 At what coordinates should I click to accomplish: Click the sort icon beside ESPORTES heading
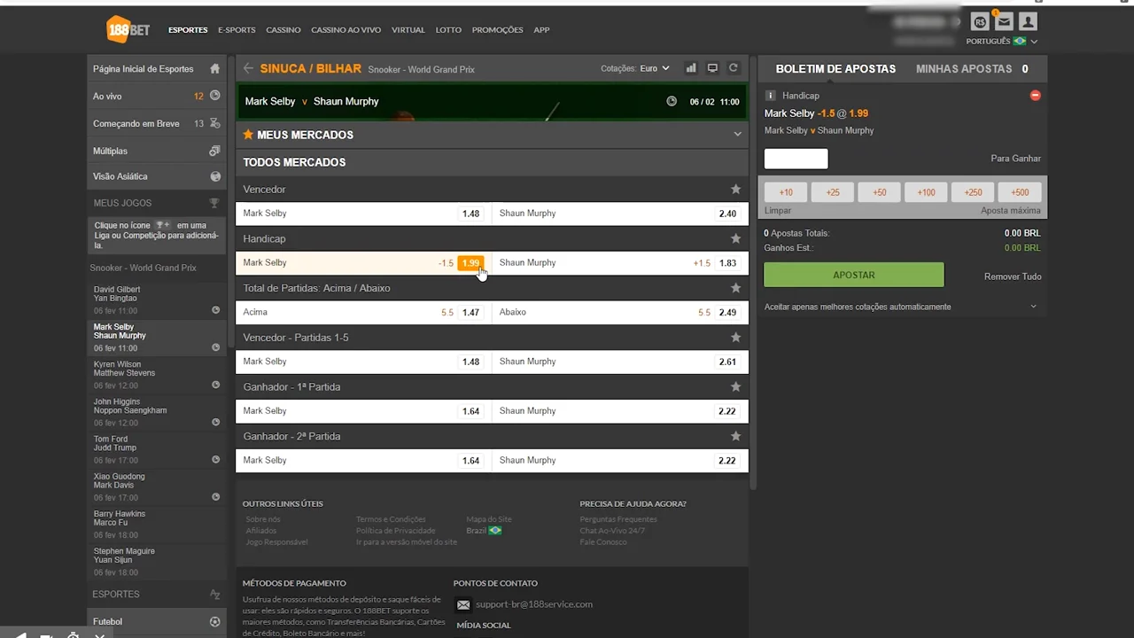pos(215,595)
